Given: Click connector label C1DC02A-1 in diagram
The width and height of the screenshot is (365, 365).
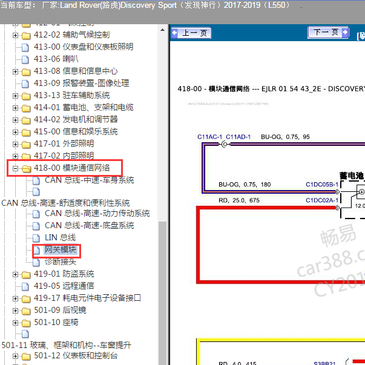Looking at the screenshot, I should pos(322,200).
